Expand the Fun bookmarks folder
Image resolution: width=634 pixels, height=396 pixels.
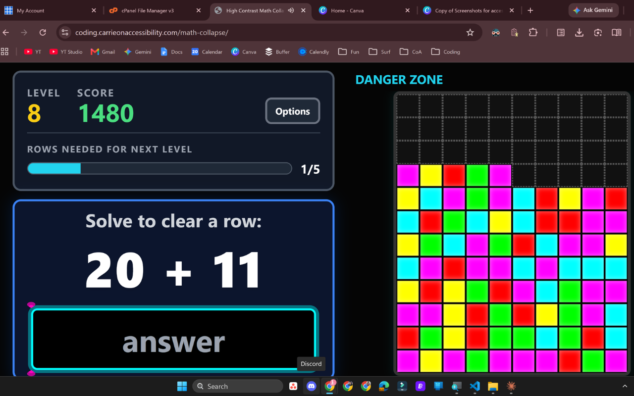pos(349,51)
